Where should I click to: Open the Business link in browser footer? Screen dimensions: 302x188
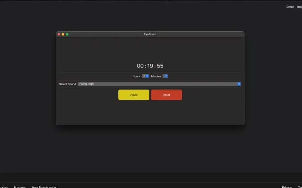[20, 187]
